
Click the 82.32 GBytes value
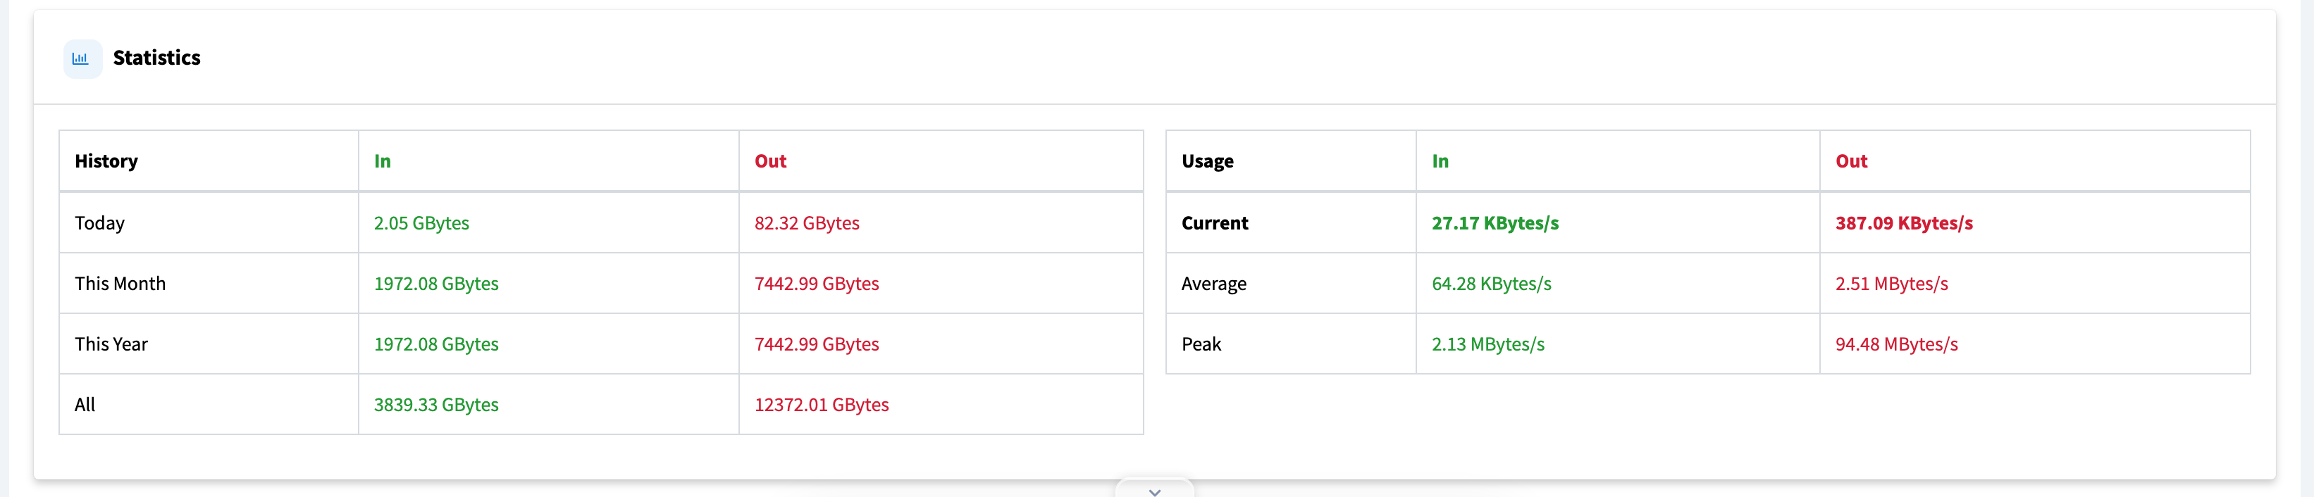point(807,223)
